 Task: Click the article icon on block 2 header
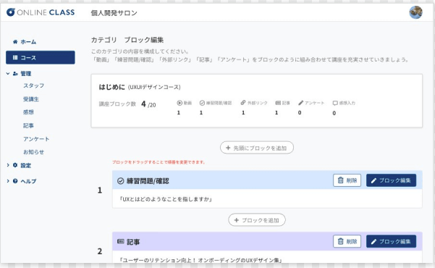[120, 241]
